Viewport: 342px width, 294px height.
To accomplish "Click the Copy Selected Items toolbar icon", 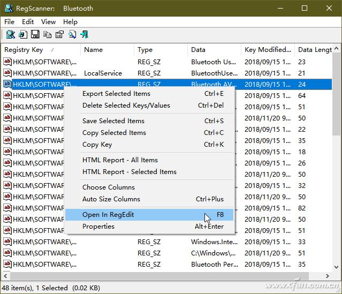I will point(47,35).
